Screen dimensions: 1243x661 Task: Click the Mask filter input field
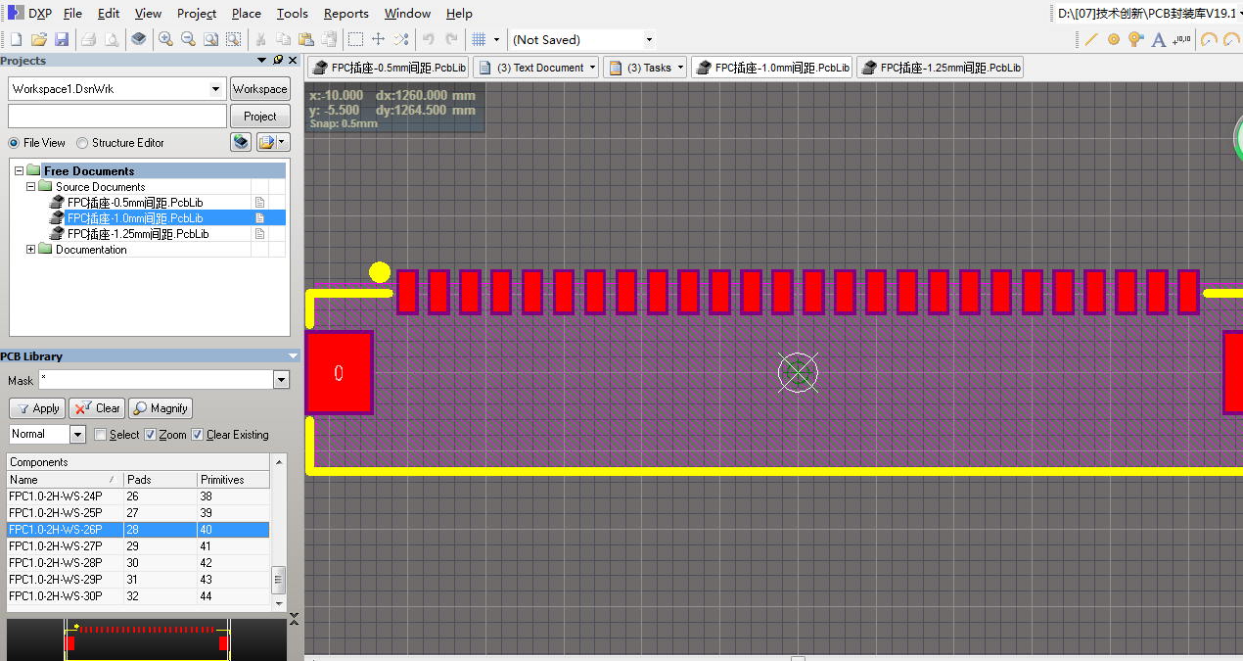click(x=156, y=380)
